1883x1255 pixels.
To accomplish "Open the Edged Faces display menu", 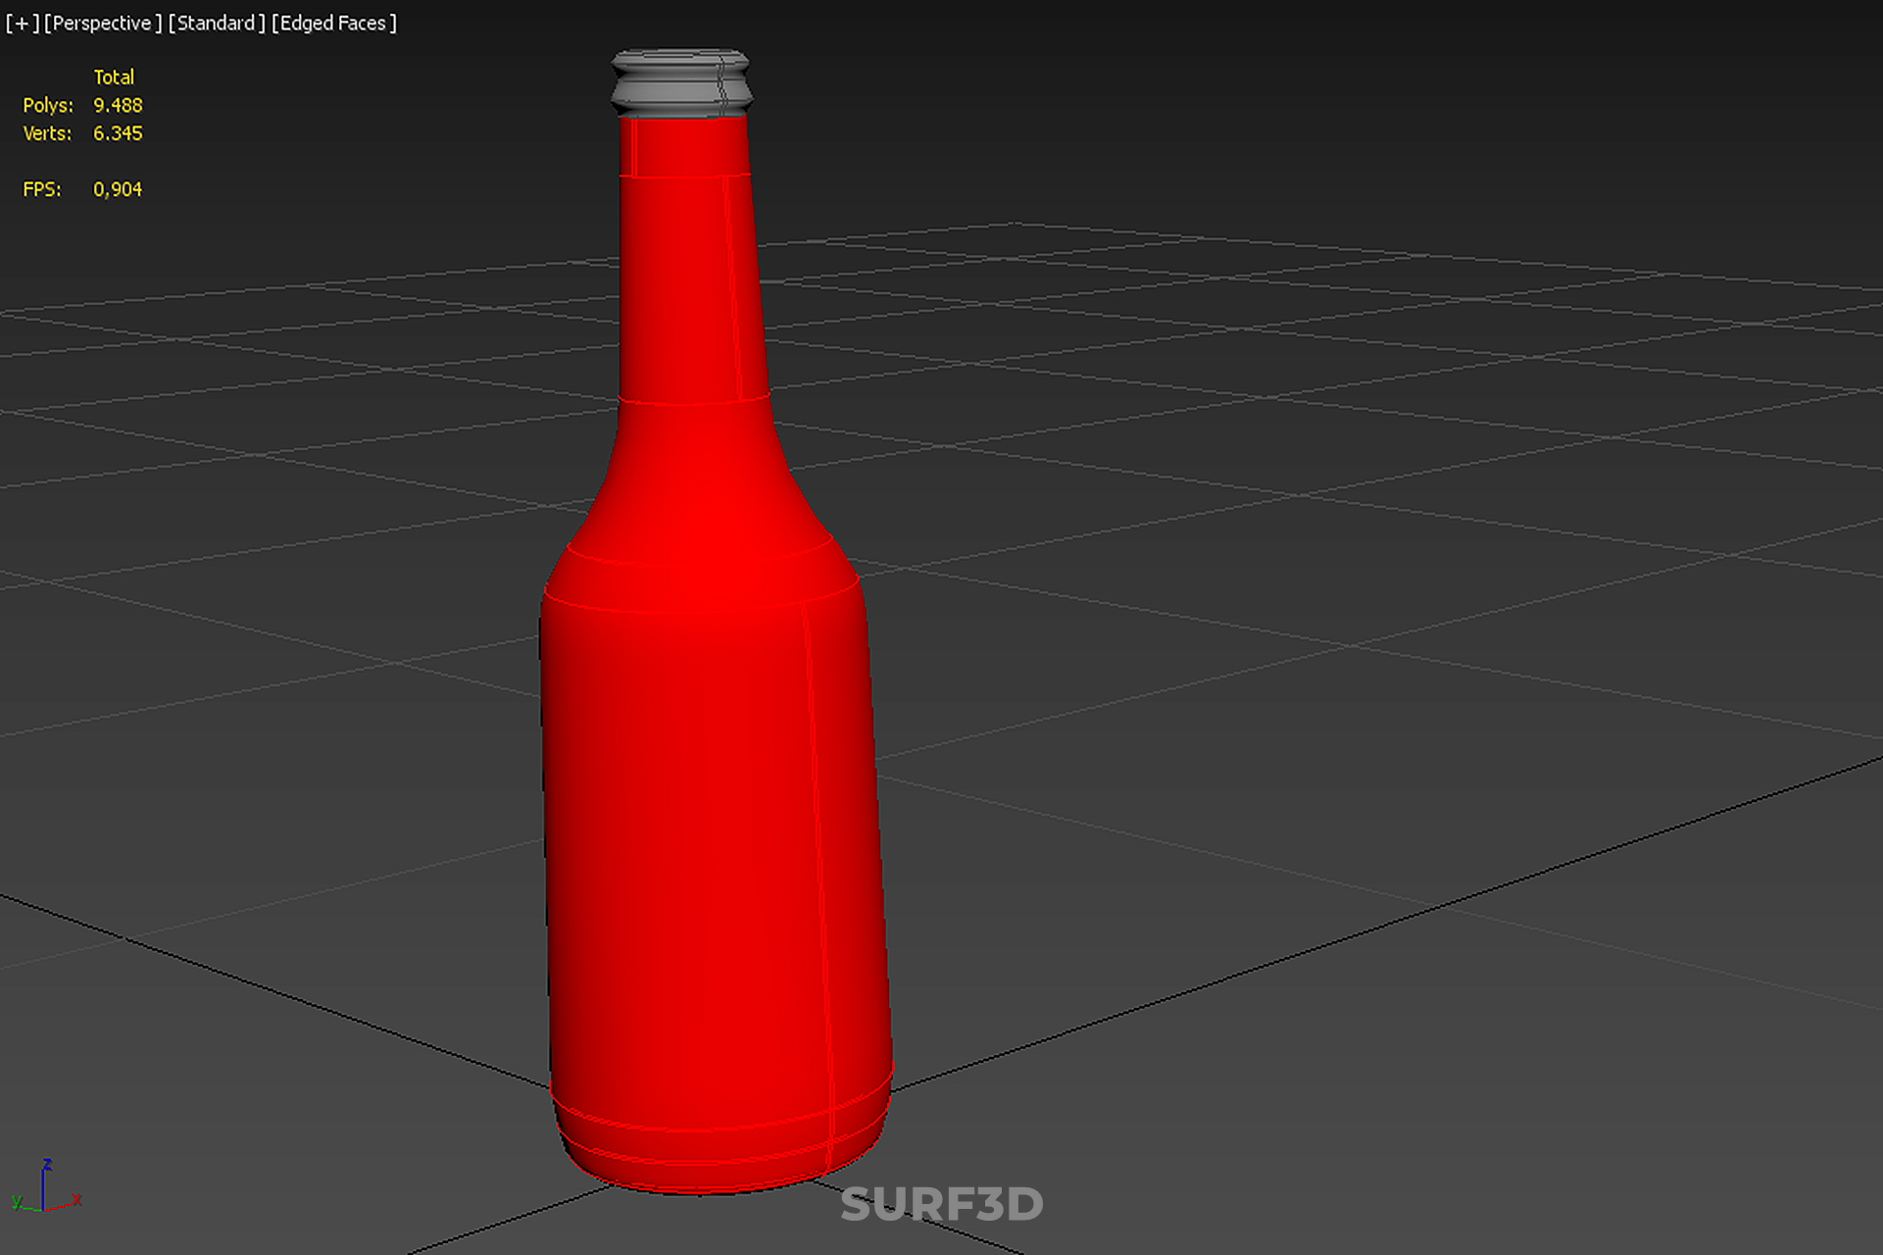I will coord(333,23).
